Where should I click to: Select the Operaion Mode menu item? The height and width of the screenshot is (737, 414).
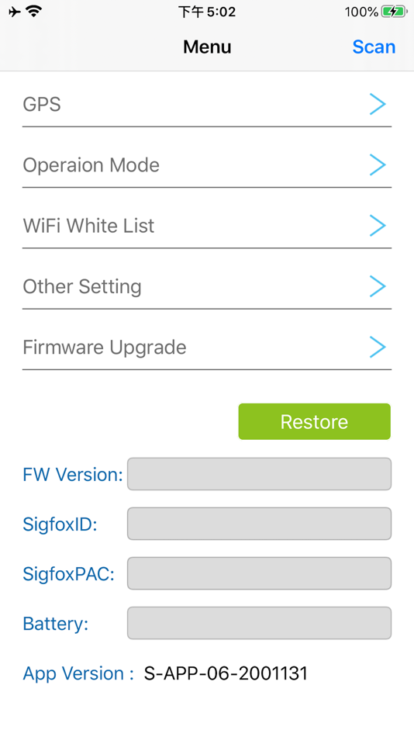point(207,165)
